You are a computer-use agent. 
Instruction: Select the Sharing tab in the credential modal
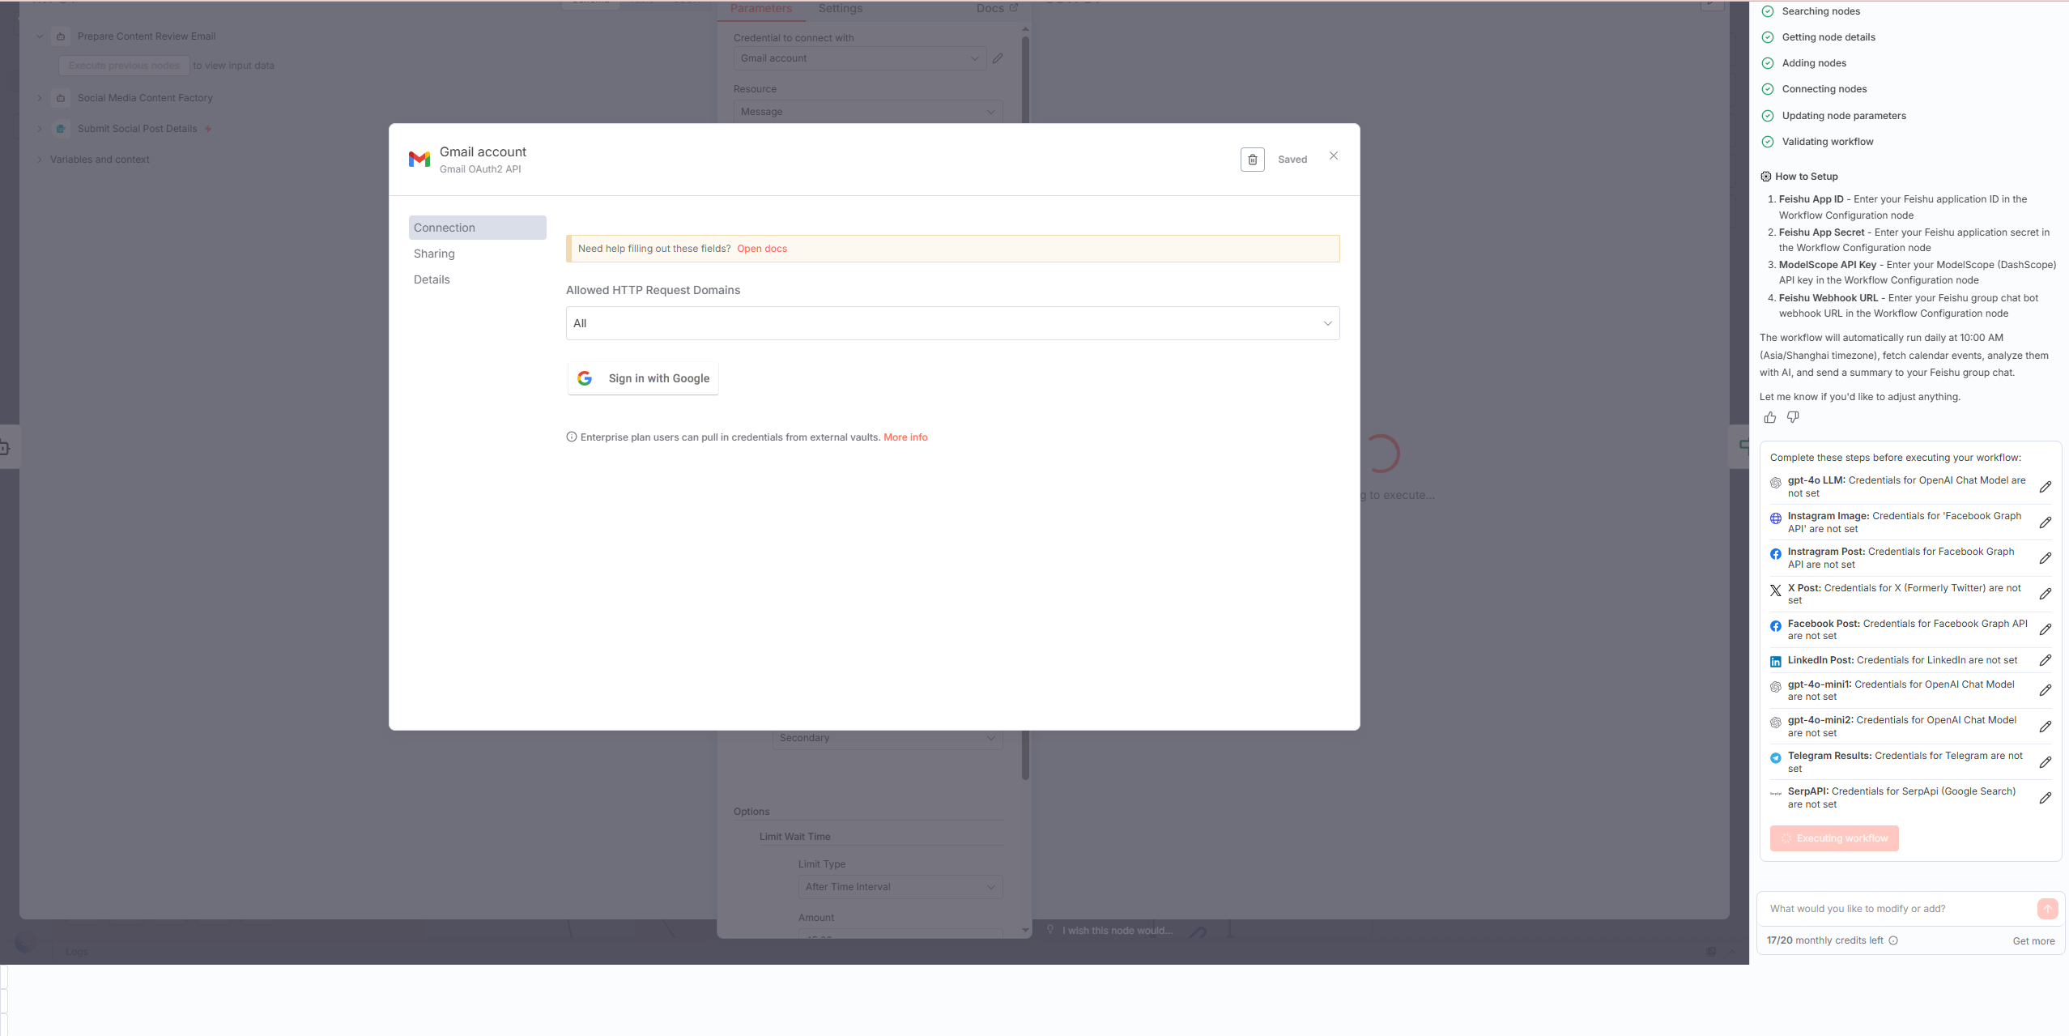point(434,254)
